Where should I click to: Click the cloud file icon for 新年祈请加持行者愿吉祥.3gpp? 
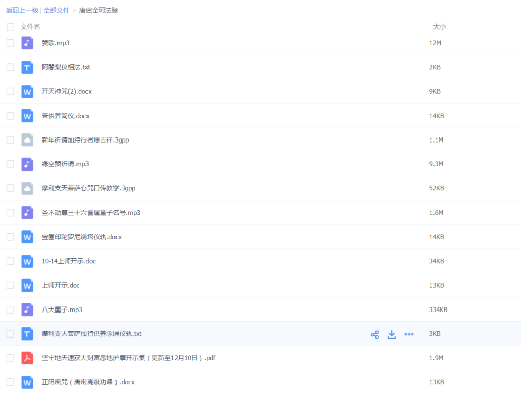pos(27,140)
